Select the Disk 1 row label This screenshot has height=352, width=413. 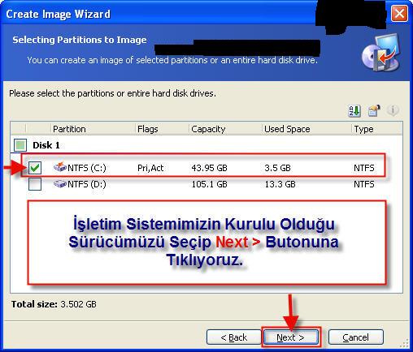tap(46, 145)
